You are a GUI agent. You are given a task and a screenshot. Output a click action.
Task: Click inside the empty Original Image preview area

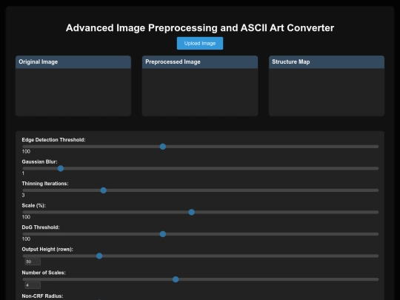(73, 92)
